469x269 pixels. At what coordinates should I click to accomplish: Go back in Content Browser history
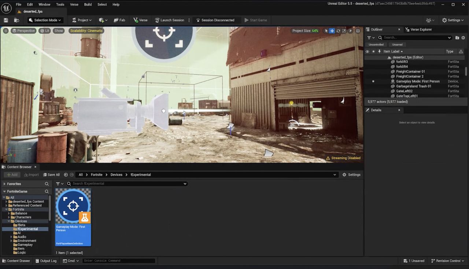pos(66,175)
